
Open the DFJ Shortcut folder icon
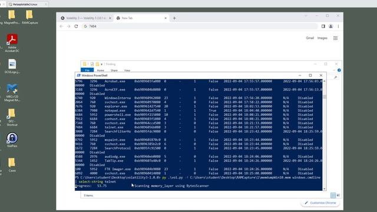click(x=12, y=117)
